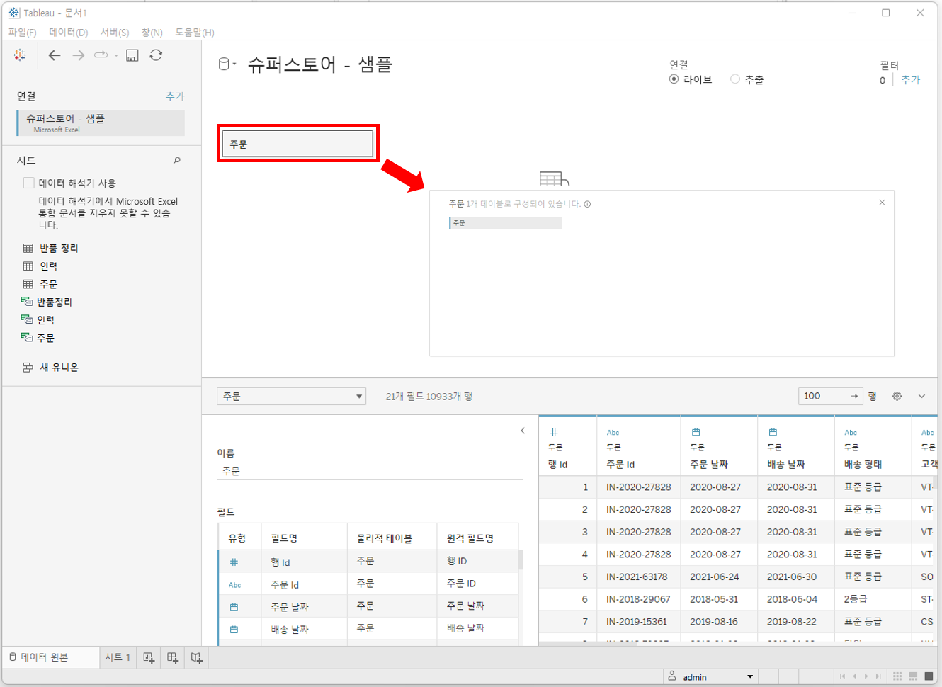942x687 pixels.
Task: Select the 추출 connection radio button
Action: (735, 79)
